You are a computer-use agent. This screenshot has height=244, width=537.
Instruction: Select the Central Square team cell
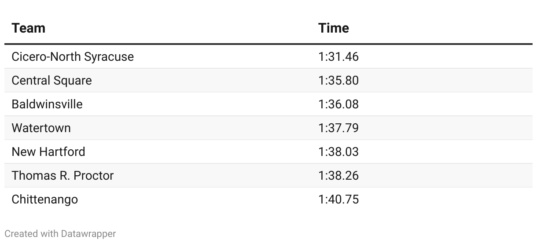pyautogui.click(x=51, y=81)
